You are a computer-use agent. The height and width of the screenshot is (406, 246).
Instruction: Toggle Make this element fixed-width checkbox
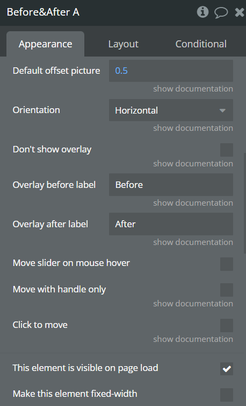(x=227, y=395)
